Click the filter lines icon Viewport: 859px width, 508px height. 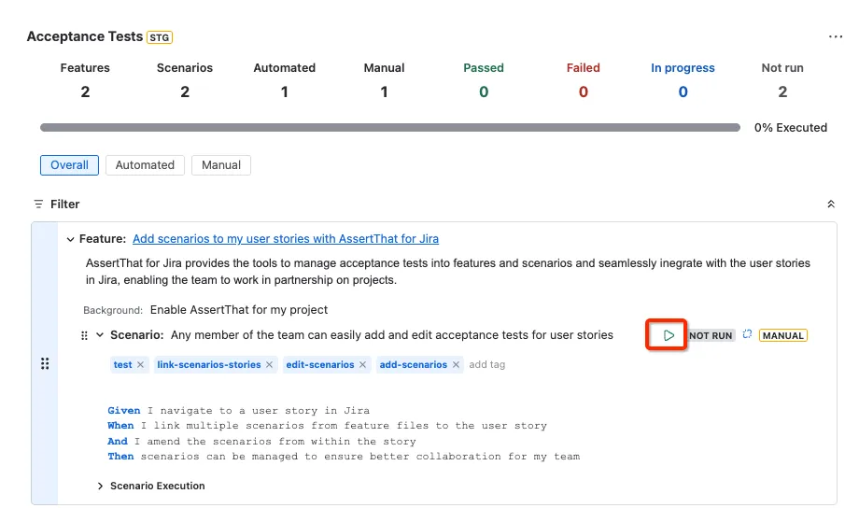[x=38, y=204]
